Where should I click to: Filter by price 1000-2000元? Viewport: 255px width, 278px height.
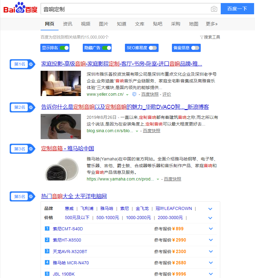click(x=138, y=218)
